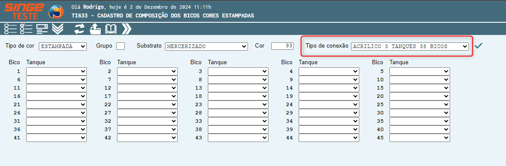Viewport: 506px width, 166px height.
Task: Open Tanque dropdown for Bico 4
Action: tap(329, 71)
